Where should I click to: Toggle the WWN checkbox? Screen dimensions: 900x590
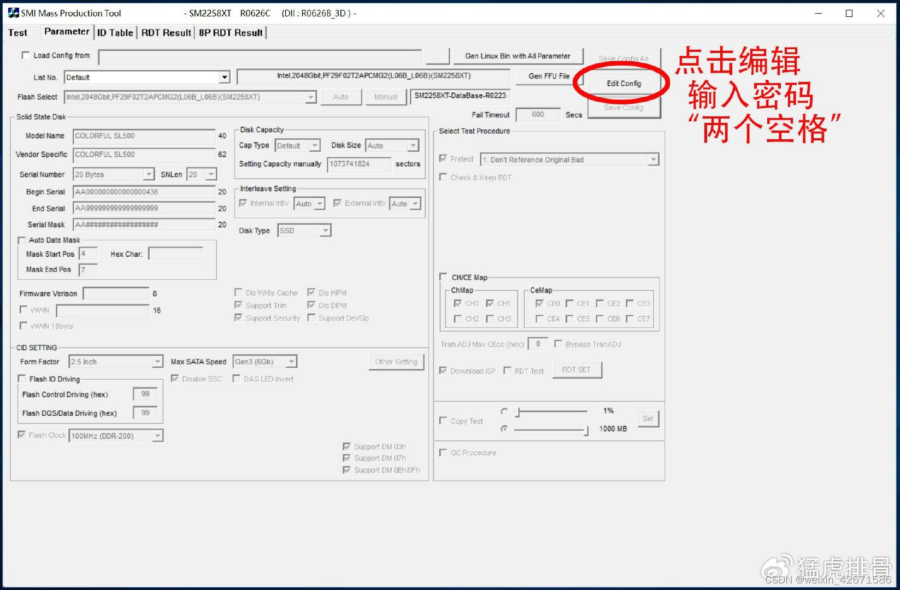[x=23, y=310]
